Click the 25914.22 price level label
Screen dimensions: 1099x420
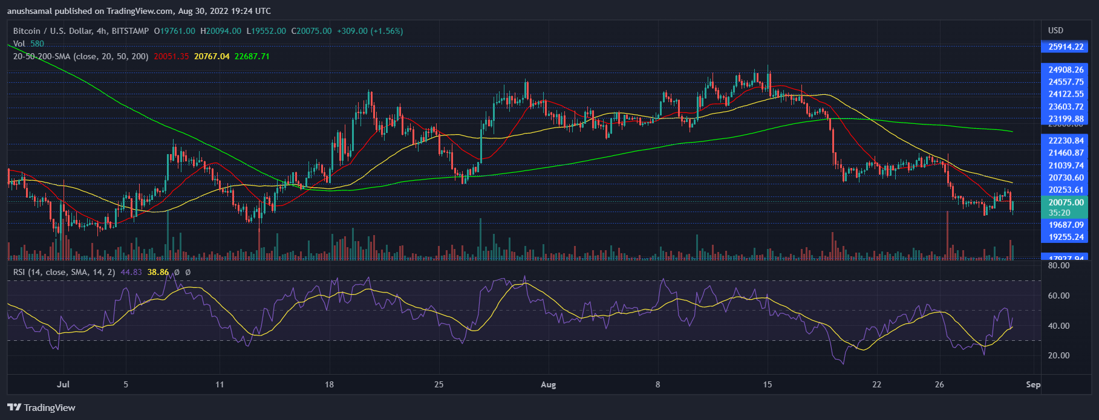[1066, 47]
